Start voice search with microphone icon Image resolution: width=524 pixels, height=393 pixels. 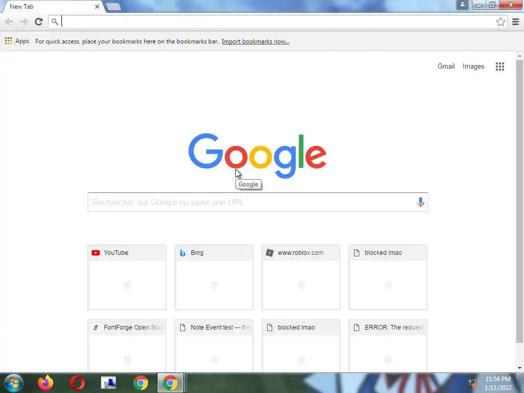pyautogui.click(x=421, y=202)
